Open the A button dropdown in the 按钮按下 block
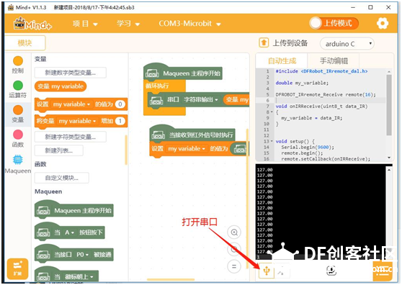 pos(69,232)
